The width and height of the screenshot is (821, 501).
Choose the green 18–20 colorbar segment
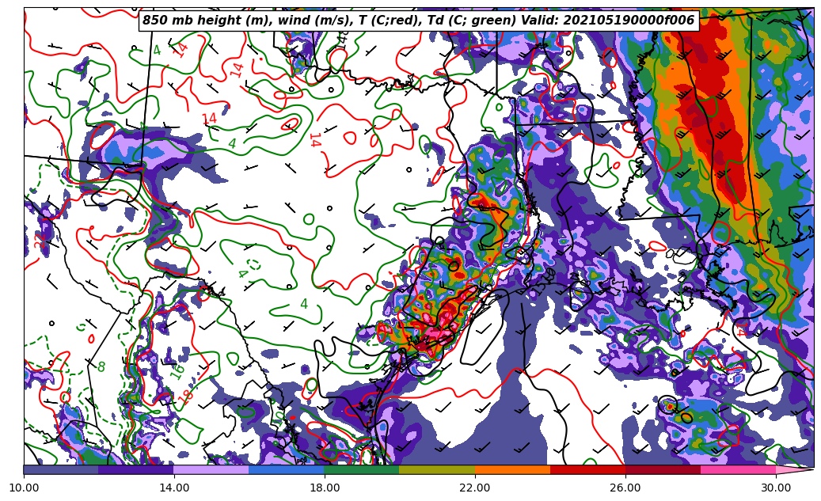362,469
